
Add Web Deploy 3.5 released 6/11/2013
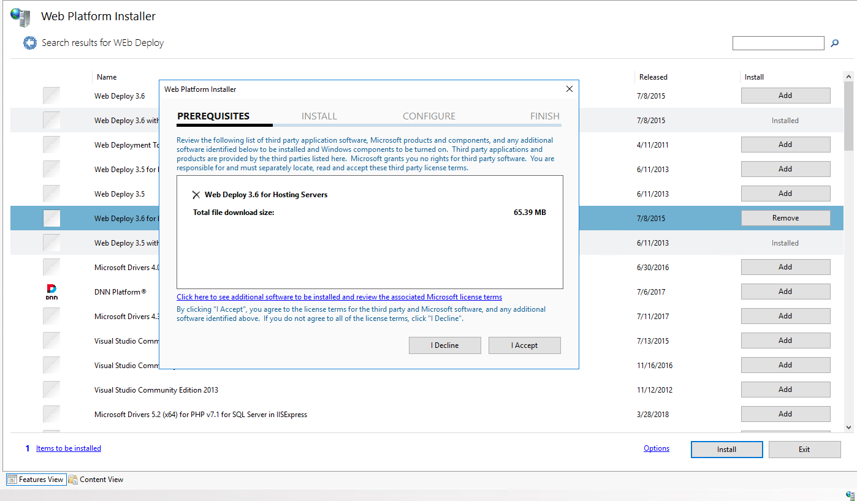[x=785, y=194]
